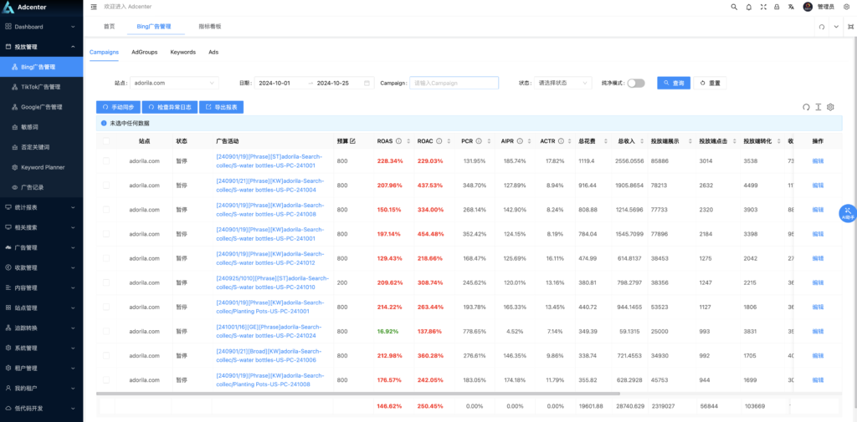Open the language translation icon

tap(791, 7)
